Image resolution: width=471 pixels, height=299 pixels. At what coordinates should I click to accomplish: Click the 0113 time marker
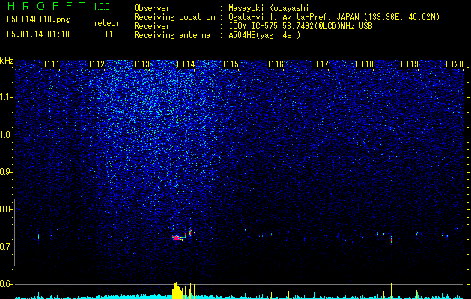(141, 64)
